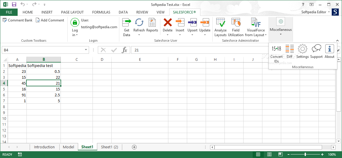The height and width of the screenshot is (158, 342).
Task: Switch to Page Break Preview view
Action: click(281, 154)
